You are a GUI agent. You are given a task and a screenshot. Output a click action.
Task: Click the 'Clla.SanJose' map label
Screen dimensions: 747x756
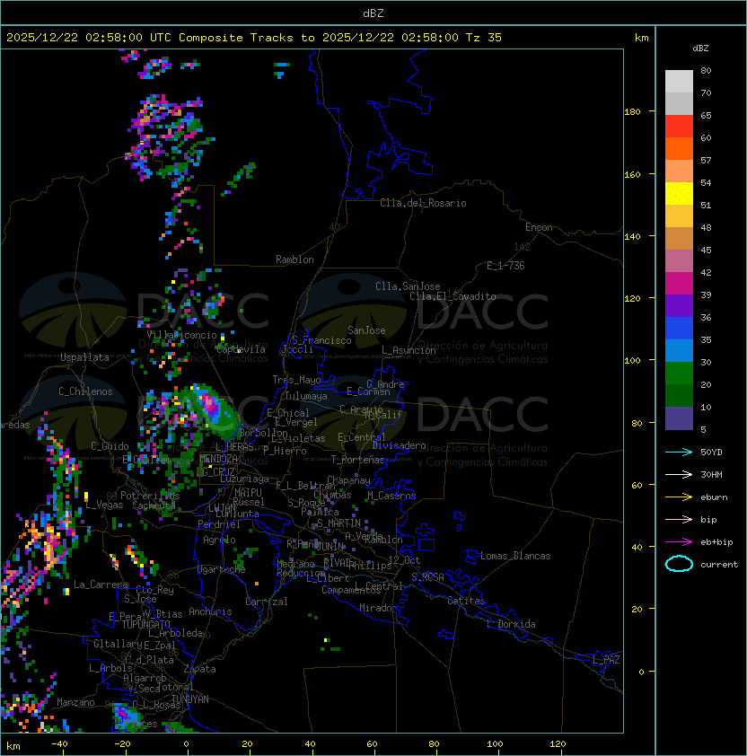click(408, 286)
